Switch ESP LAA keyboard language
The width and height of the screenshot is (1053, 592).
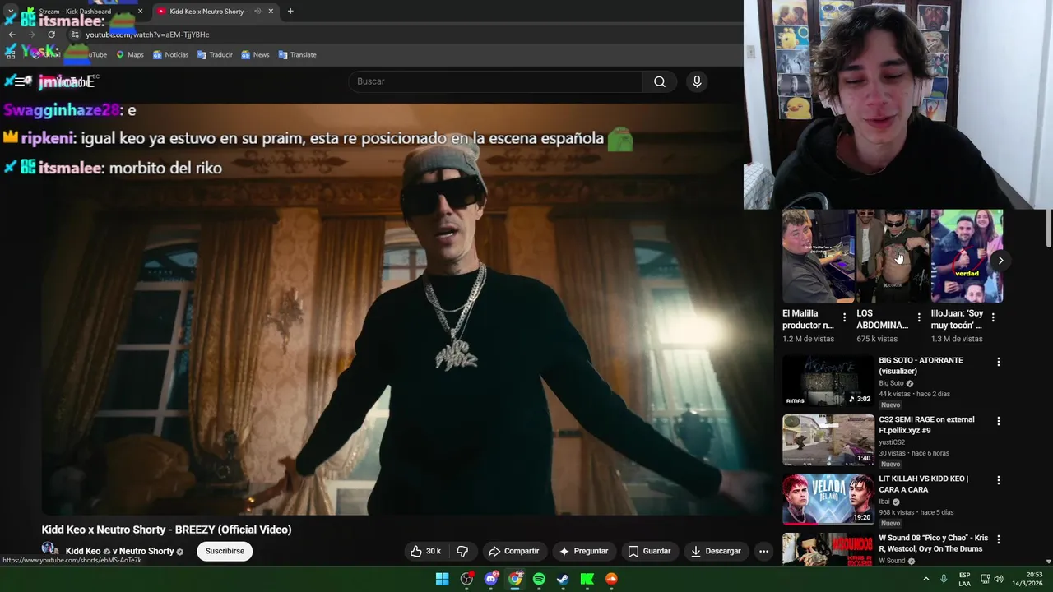click(x=964, y=579)
